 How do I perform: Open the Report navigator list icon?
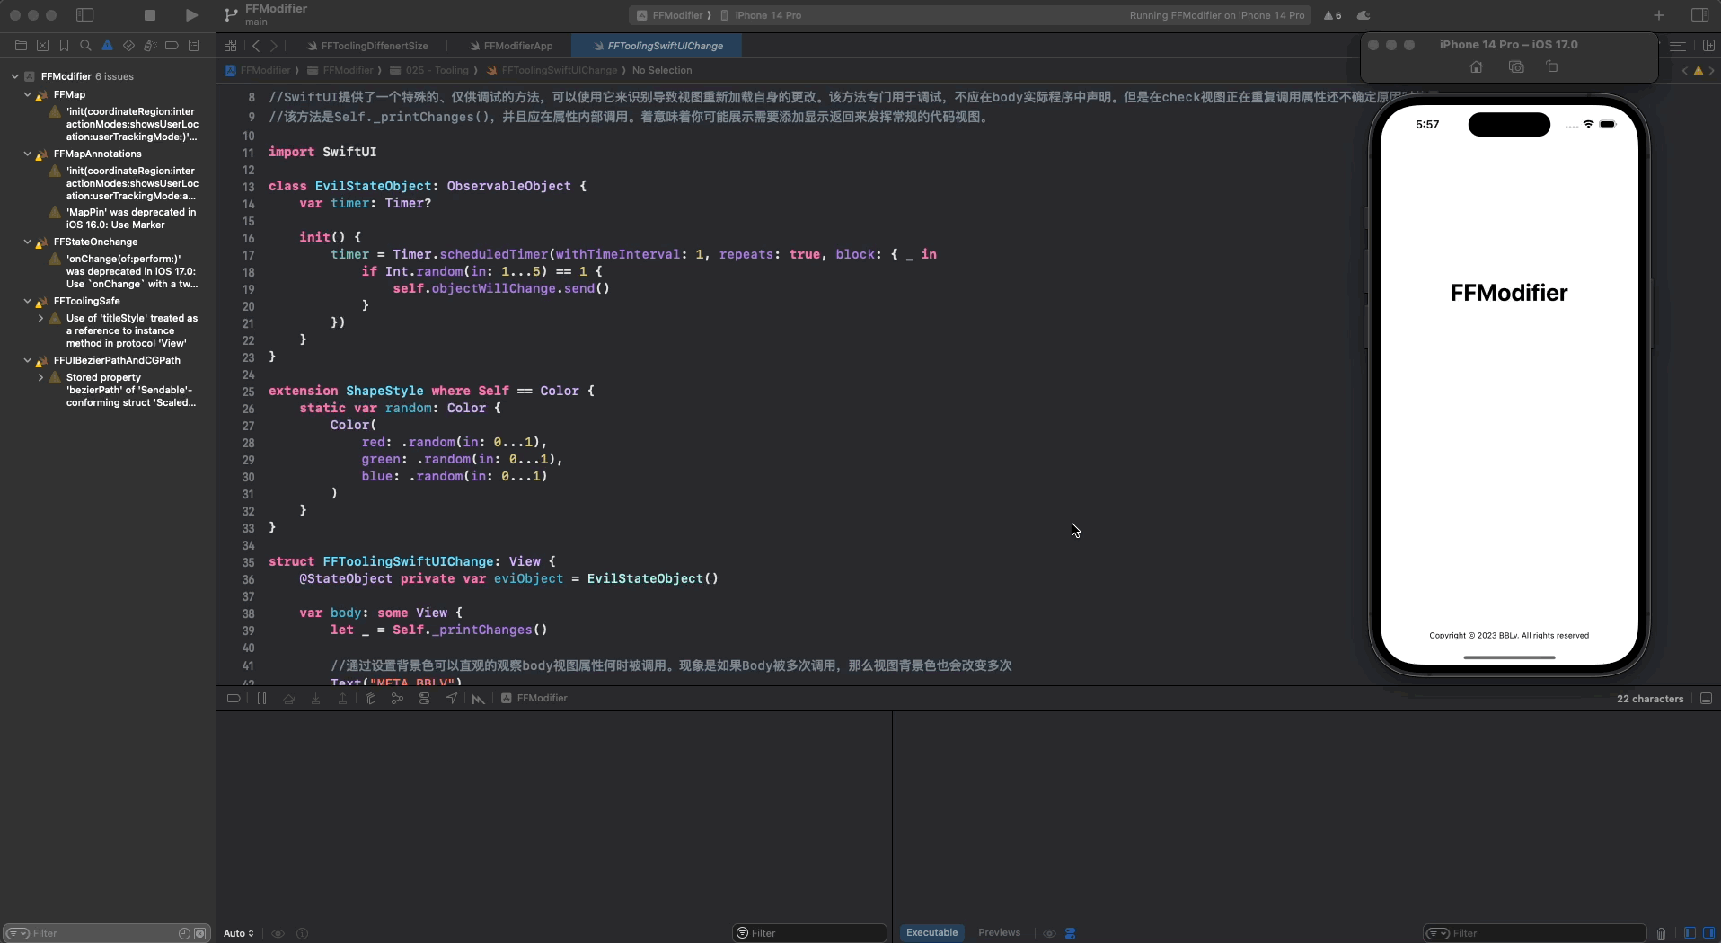pyautogui.click(x=193, y=46)
